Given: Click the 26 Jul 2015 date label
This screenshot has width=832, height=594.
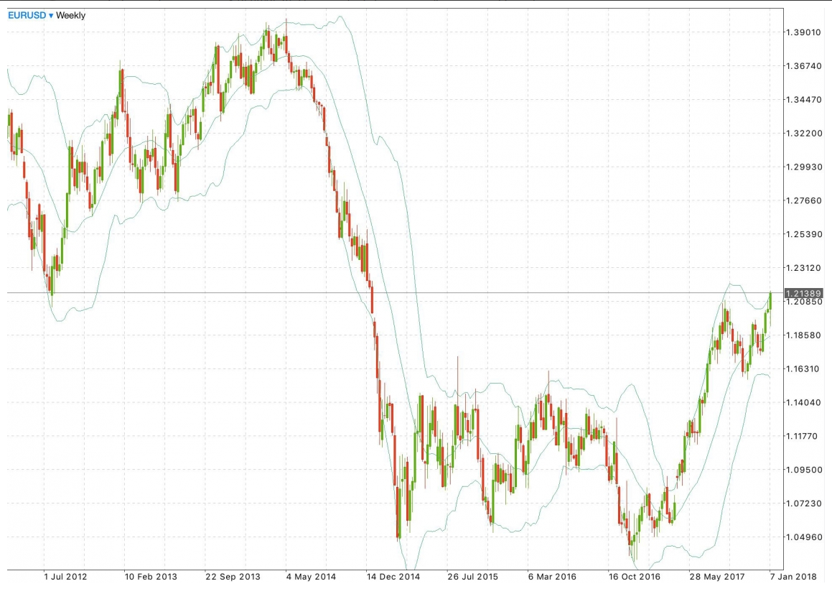Looking at the screenshot, I should click(473, 577).
